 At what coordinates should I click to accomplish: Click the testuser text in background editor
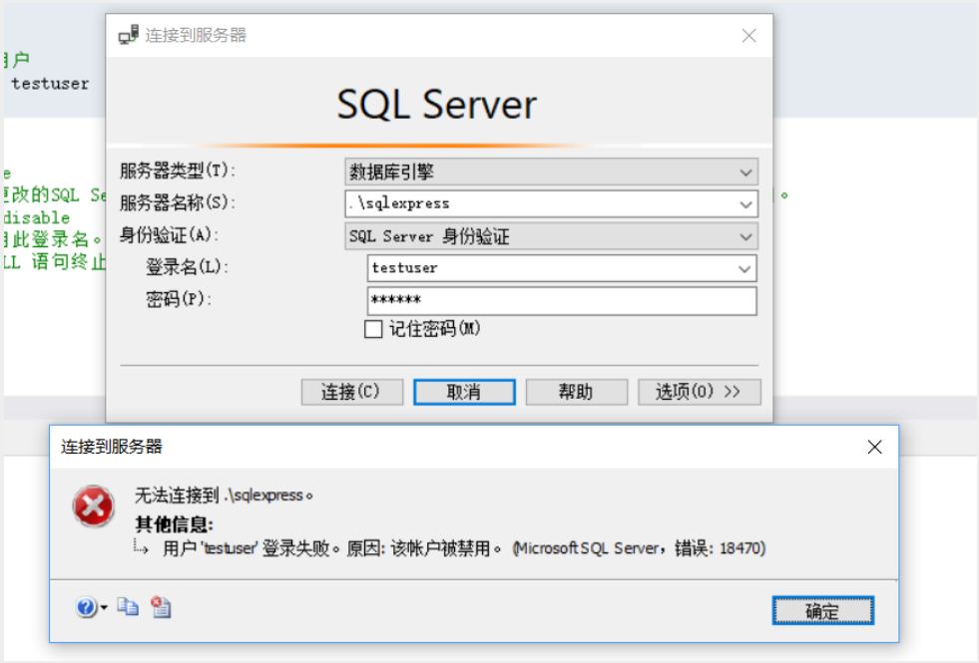click(50, 84)
